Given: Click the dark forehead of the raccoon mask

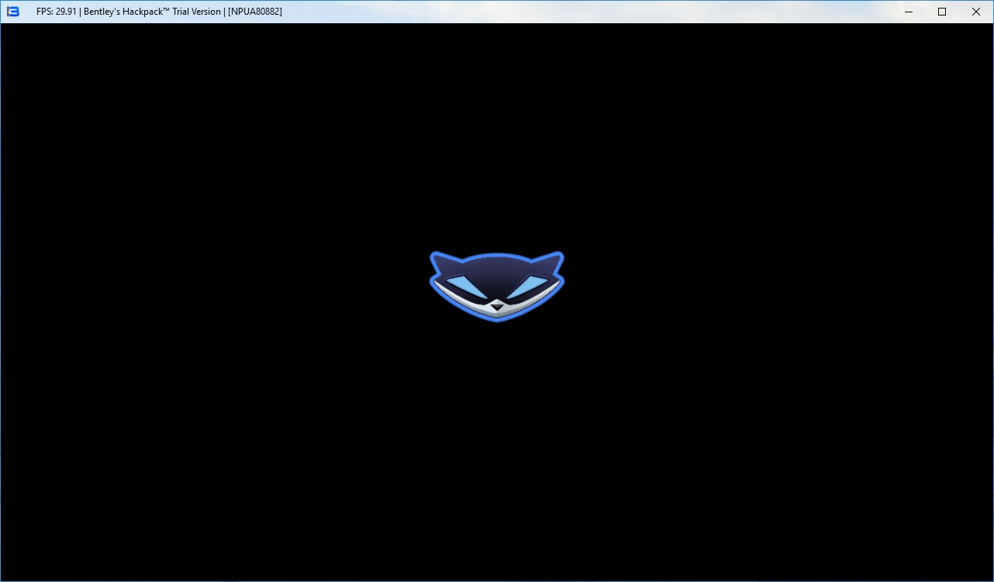Looking at the screenshot, I should (x=497, y=268).
